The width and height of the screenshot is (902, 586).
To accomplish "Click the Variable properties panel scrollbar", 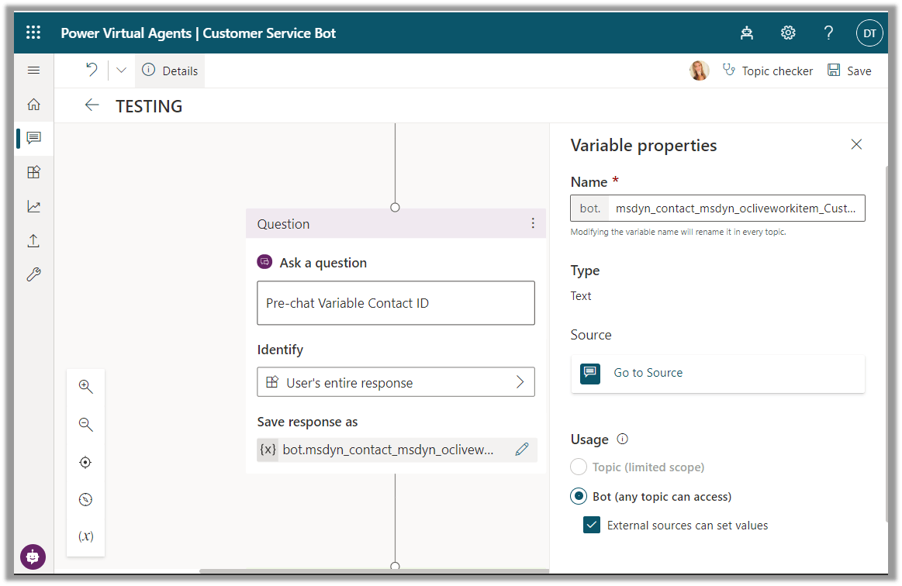I will tap(886, 344).
